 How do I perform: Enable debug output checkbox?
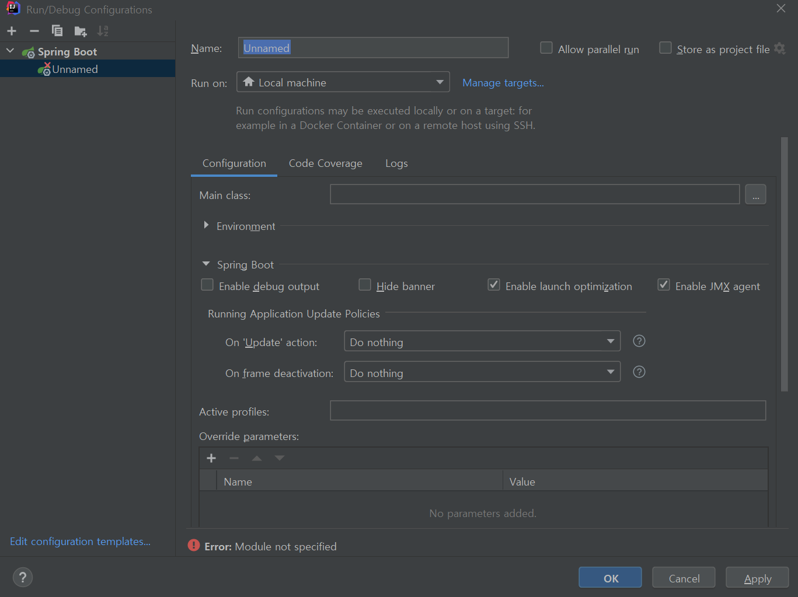click(x=207, y=285)
